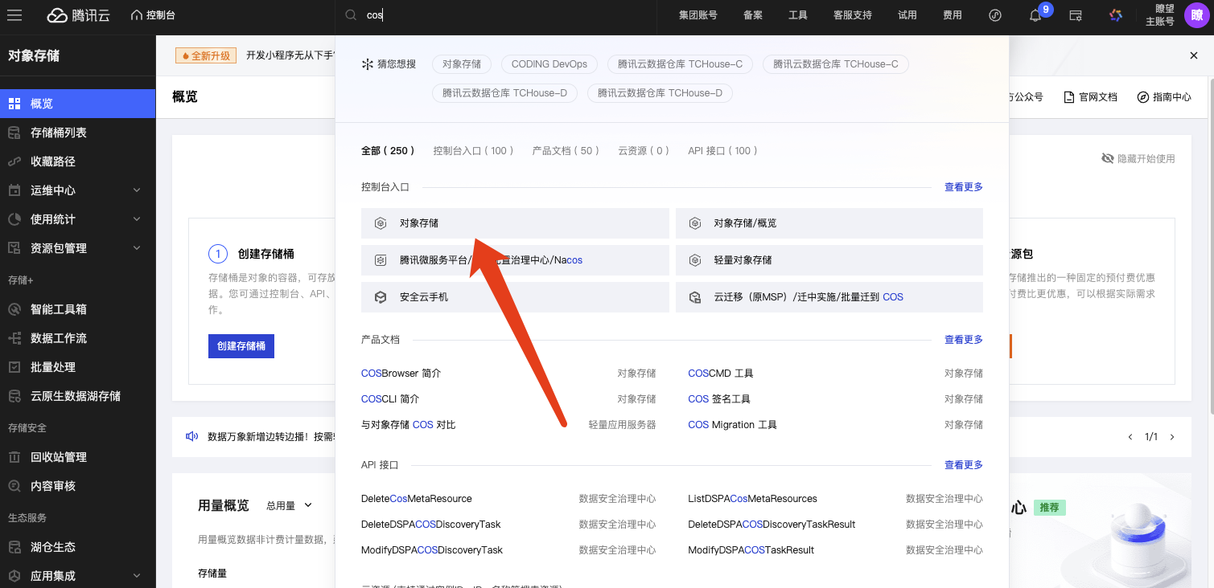Close the upgrade announcement banner

(x=1194, y=55)
